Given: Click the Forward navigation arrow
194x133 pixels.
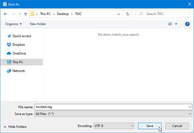Looking at the screenshot, I should [x=13, y=14].
